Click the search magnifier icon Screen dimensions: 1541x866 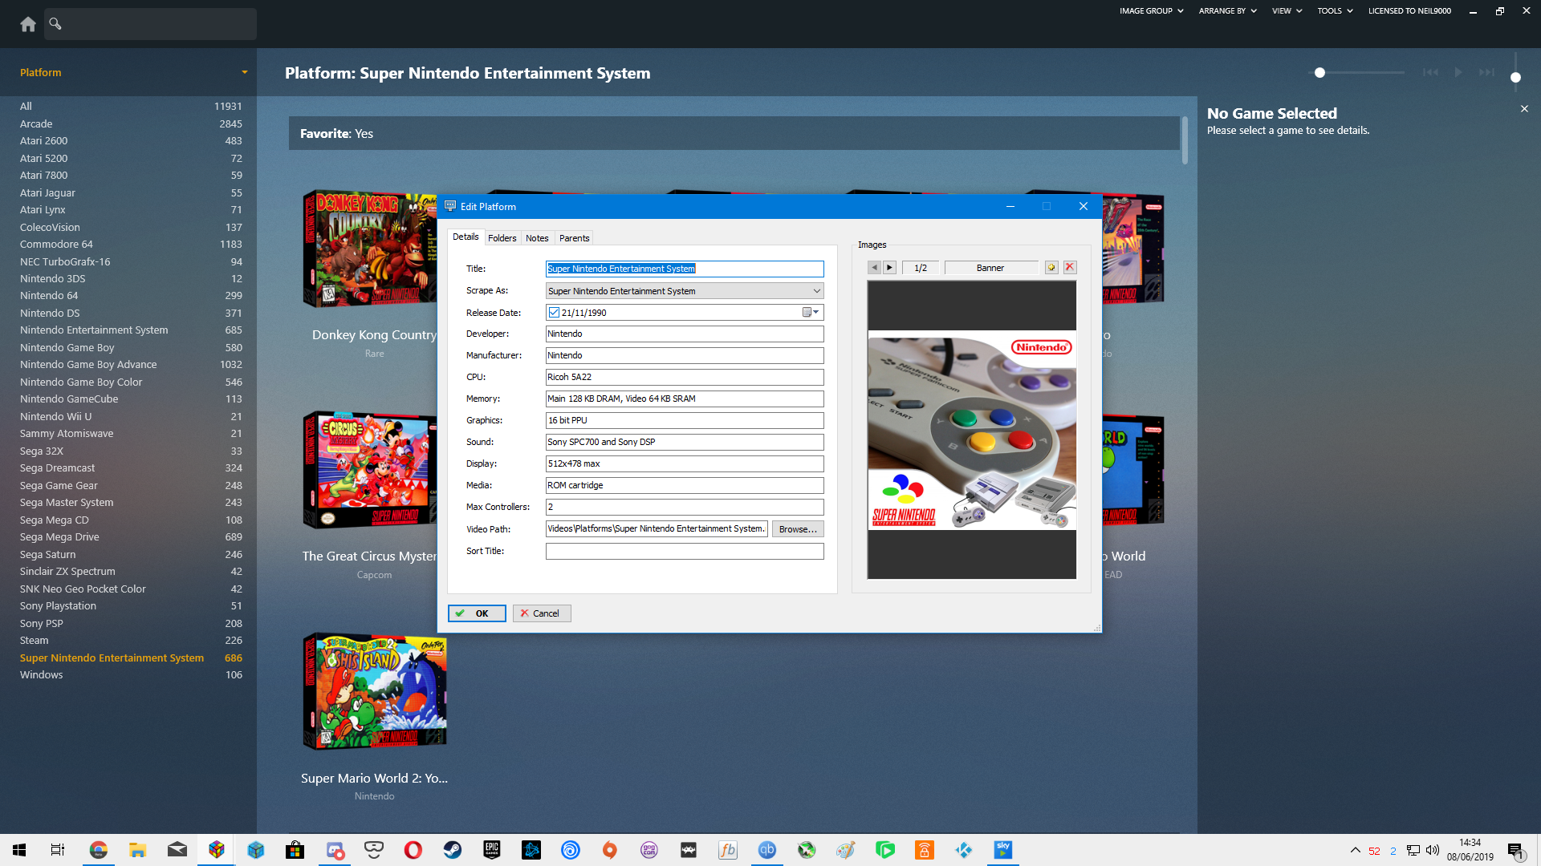[55, 23]
